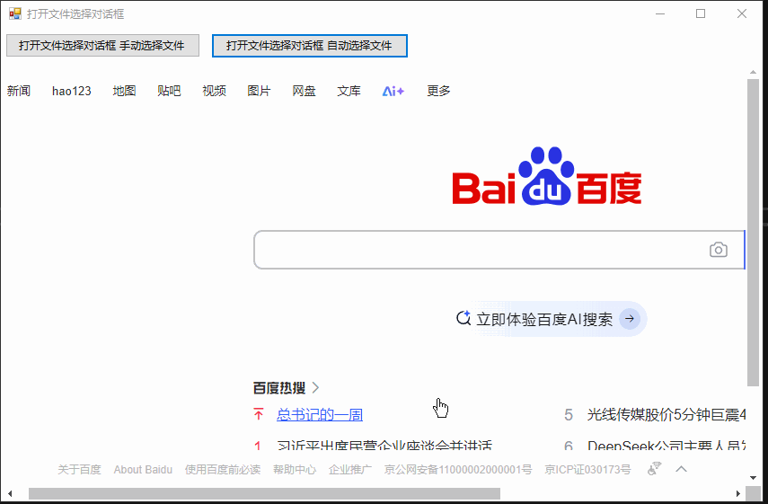Open the 百度热搜 heading

tap(279, 388)
